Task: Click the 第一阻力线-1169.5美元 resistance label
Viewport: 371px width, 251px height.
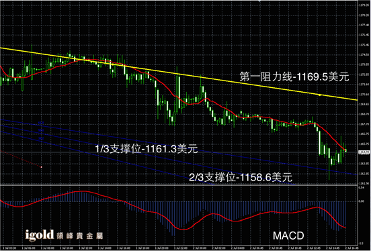Action: point(294,77)
